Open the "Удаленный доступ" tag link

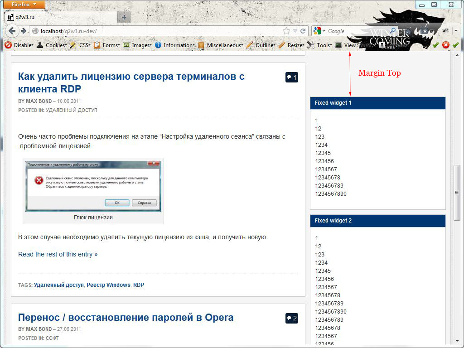(58, 285)
